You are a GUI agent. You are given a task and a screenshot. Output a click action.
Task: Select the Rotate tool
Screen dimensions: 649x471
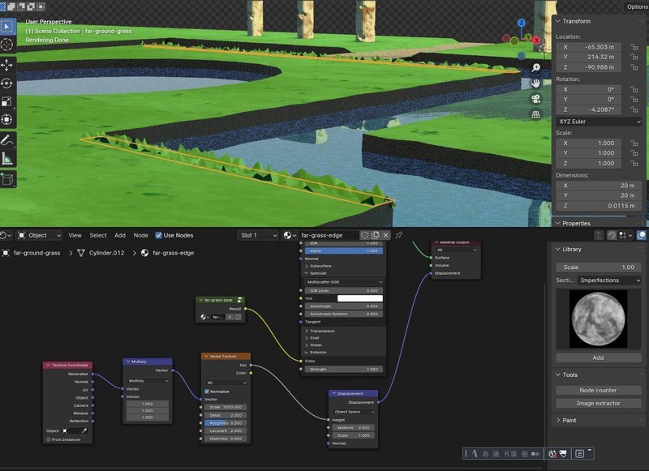coord(7,83)
